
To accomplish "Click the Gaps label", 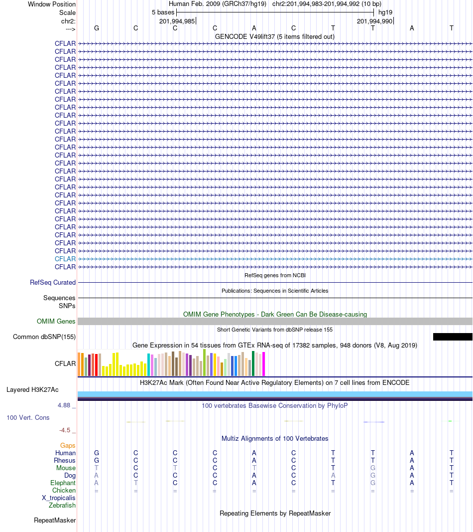I will pyautogui.click(x=68, y=445).
